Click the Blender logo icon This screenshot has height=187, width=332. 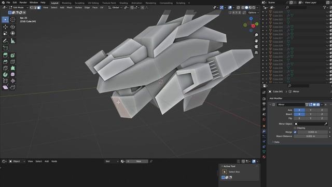[x=3, y=3]
